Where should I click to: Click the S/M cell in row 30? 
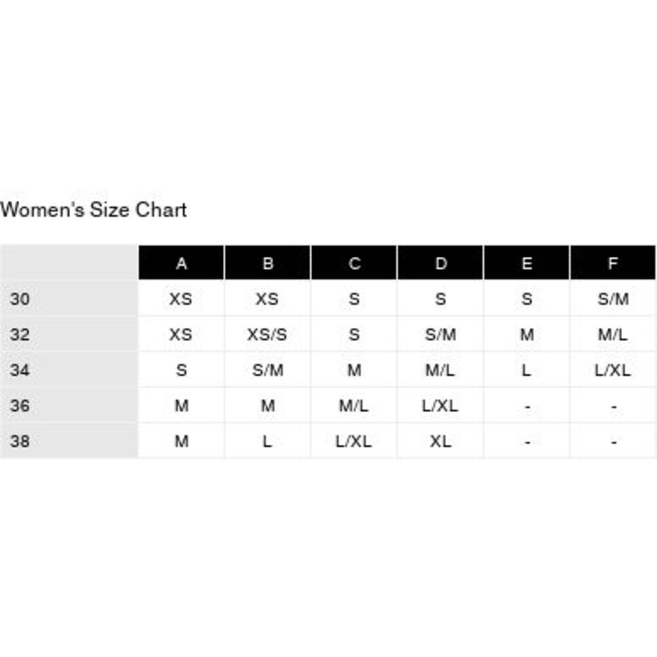[x=613, y=299]
